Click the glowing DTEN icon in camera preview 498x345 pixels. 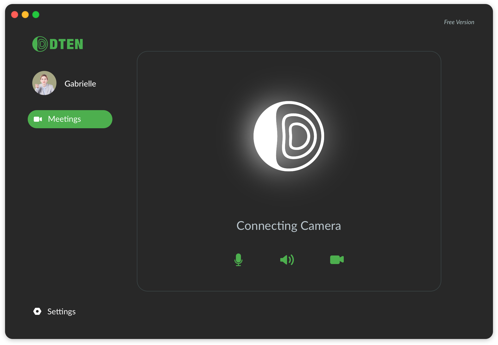pyautogui.click(x=289, y=136)
